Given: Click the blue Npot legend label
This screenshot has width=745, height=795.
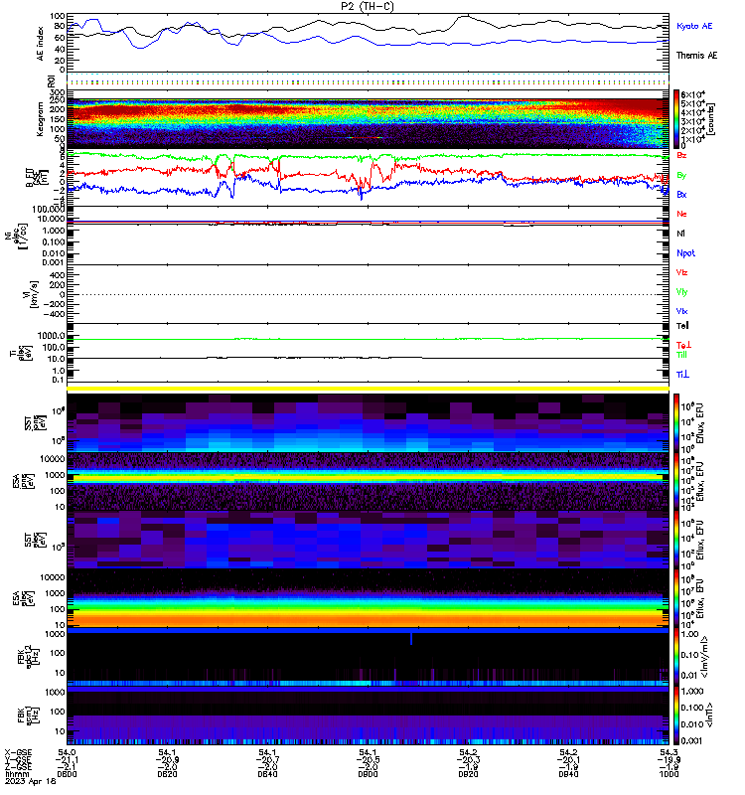Looking at the screenshot, I should click(685, 253).
